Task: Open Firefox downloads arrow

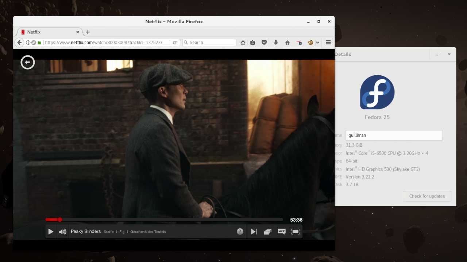Action: click(276, 43)
